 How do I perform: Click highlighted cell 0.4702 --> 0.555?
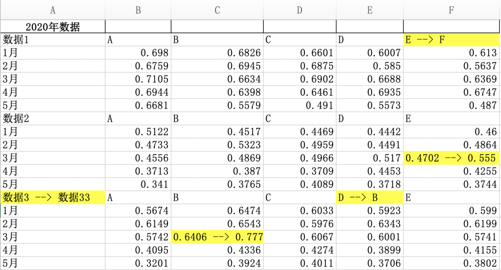451,158
